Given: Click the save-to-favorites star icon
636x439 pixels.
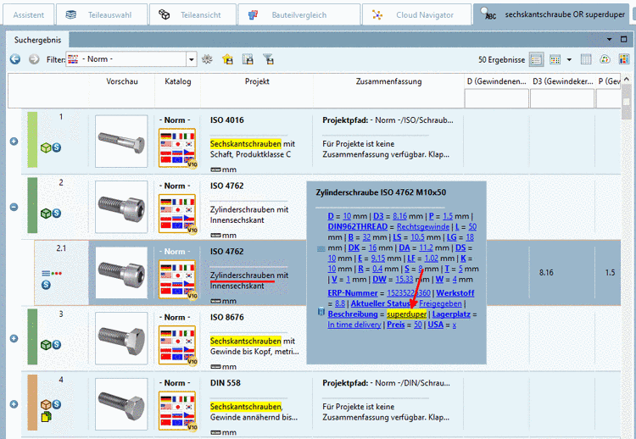Looking at the screenshot, I should pos(227,59).
